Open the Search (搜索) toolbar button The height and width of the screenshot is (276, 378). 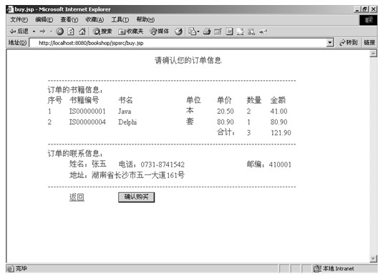pos(102,31)
